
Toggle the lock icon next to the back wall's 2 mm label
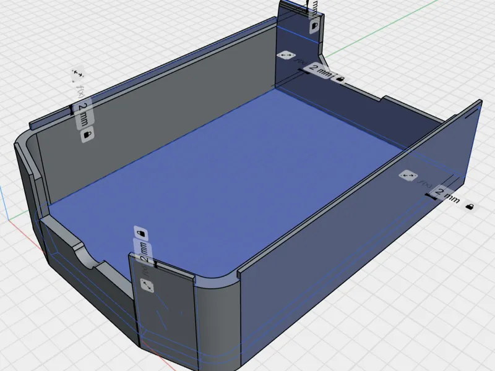point(339,79)
